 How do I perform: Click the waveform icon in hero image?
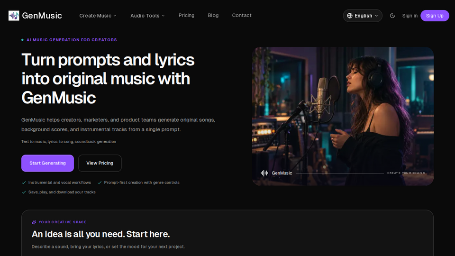pos(264,173)
